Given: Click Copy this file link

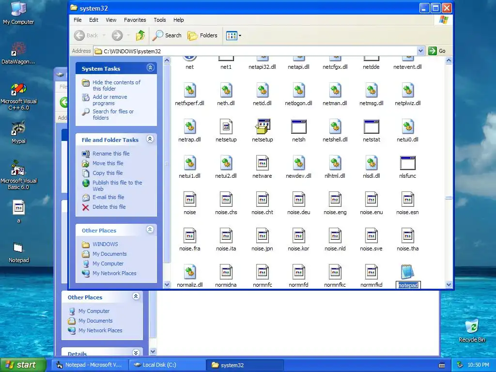Looking at the screenshot, I should pos(108,173).
